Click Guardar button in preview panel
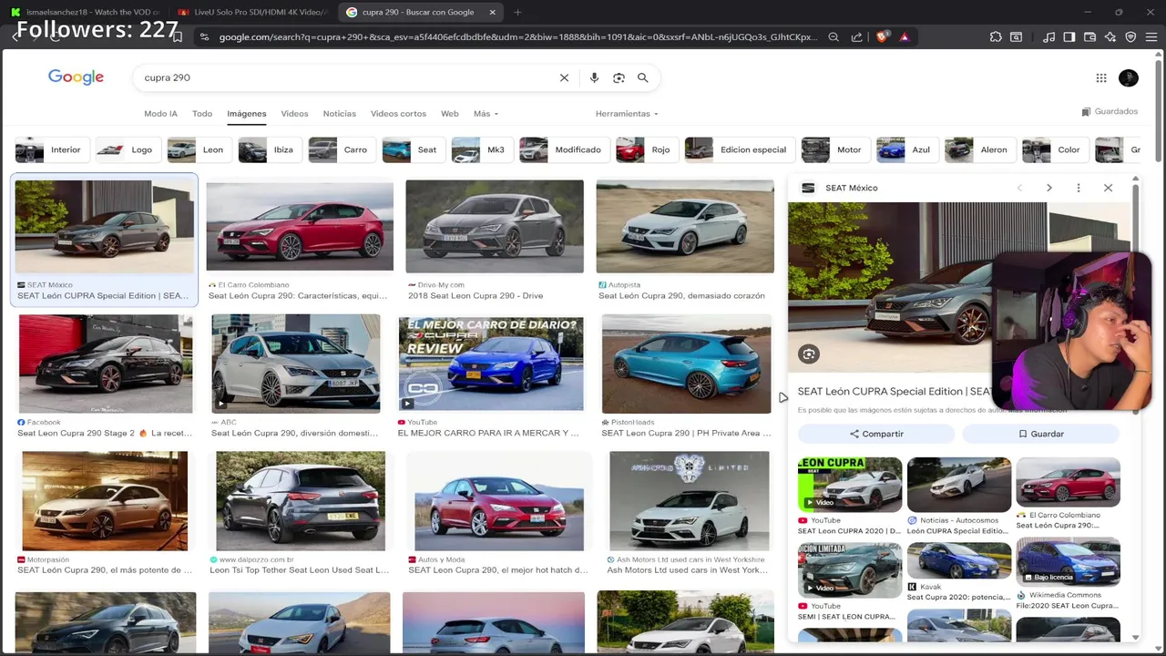The height and width of the screenshot is (656, 1166). pyautogui.click(x=1040, y=434)
